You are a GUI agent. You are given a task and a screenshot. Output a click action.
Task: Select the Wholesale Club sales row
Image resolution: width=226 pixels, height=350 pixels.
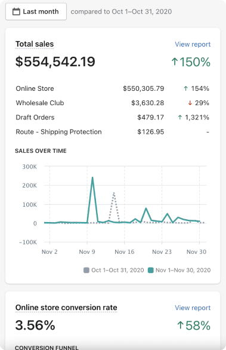pos(112,103)
